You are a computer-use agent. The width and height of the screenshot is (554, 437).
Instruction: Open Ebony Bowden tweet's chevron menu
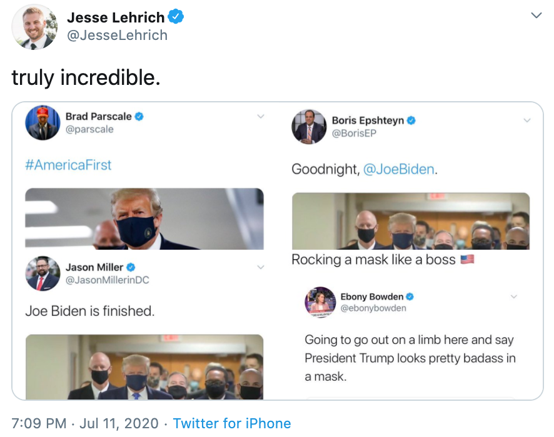514,296
